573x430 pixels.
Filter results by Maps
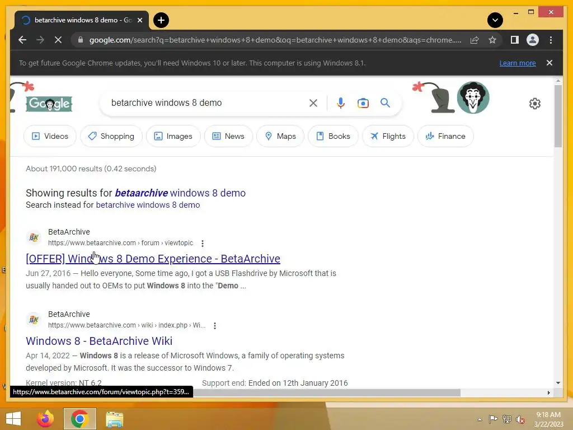280,136
